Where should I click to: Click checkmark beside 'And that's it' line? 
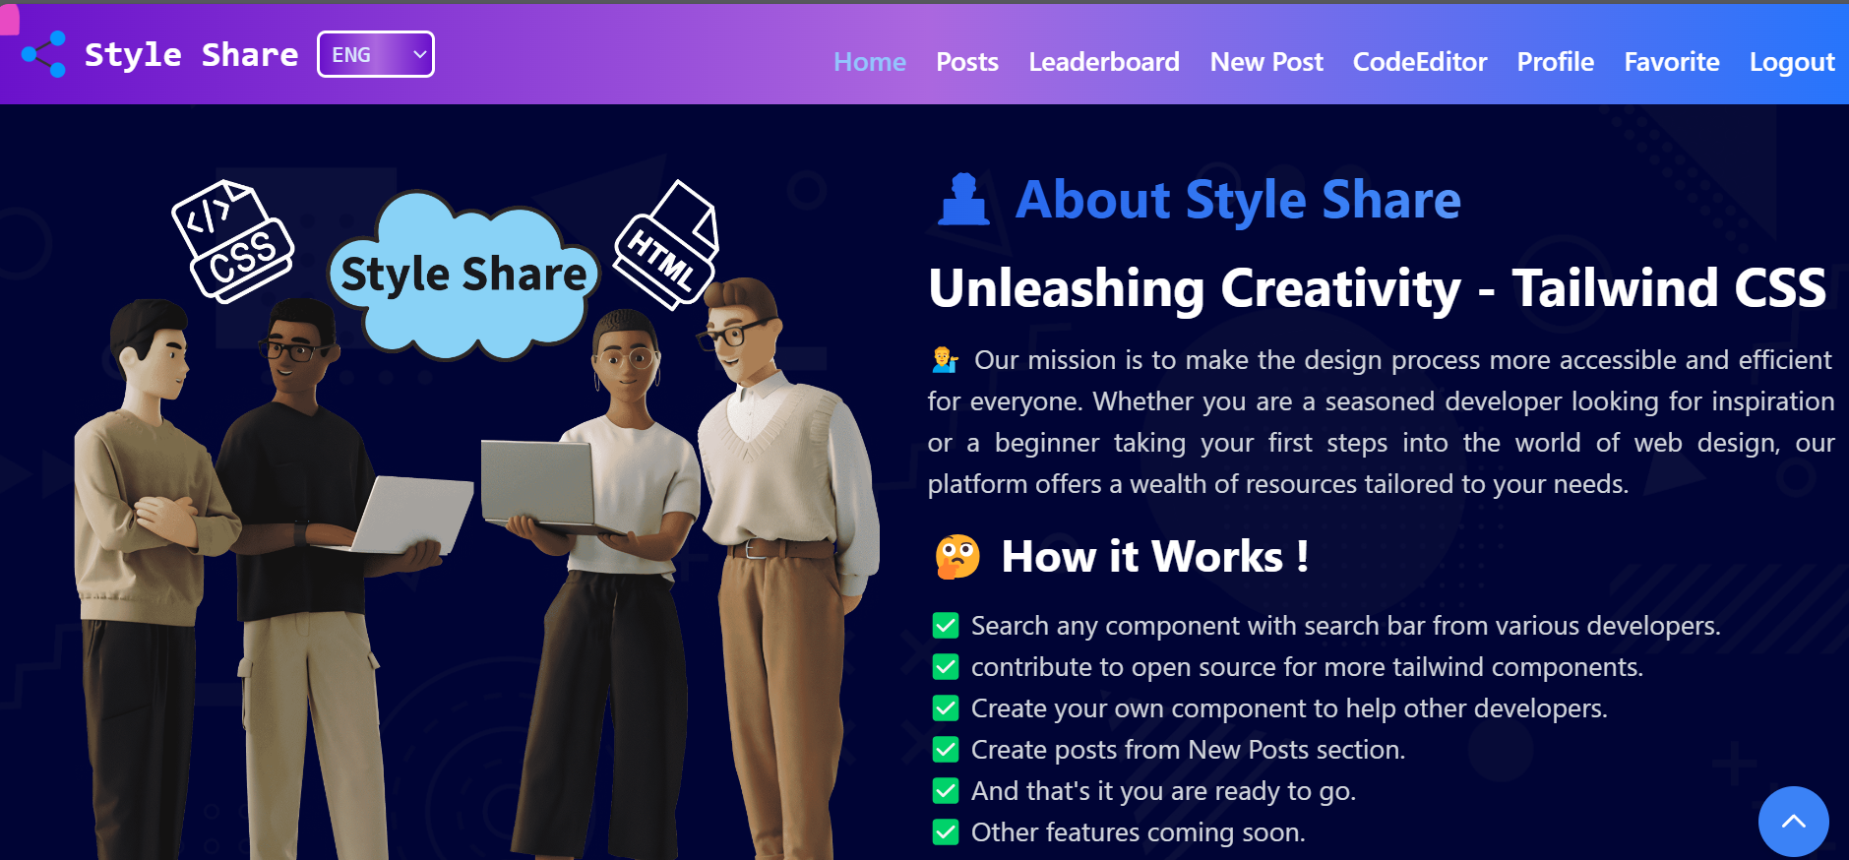(x=946, y=791)
